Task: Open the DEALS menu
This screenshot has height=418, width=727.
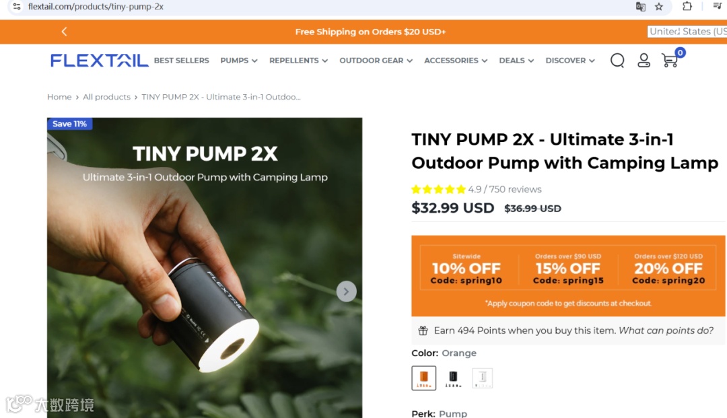Action: (x=516, y=61)
